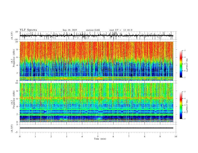This screenshot has width=198, height=153.
Task: Click the "-3" tick on ch.1 colorbar
Action: click(x=184, y=50)
